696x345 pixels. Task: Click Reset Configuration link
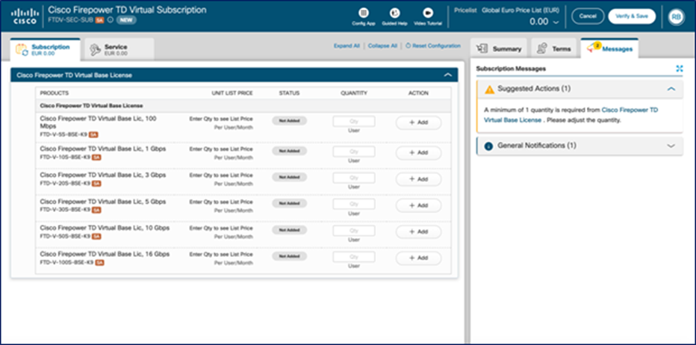(433, 46)
